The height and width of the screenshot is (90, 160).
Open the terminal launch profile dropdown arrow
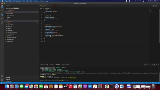coord(150,65)
